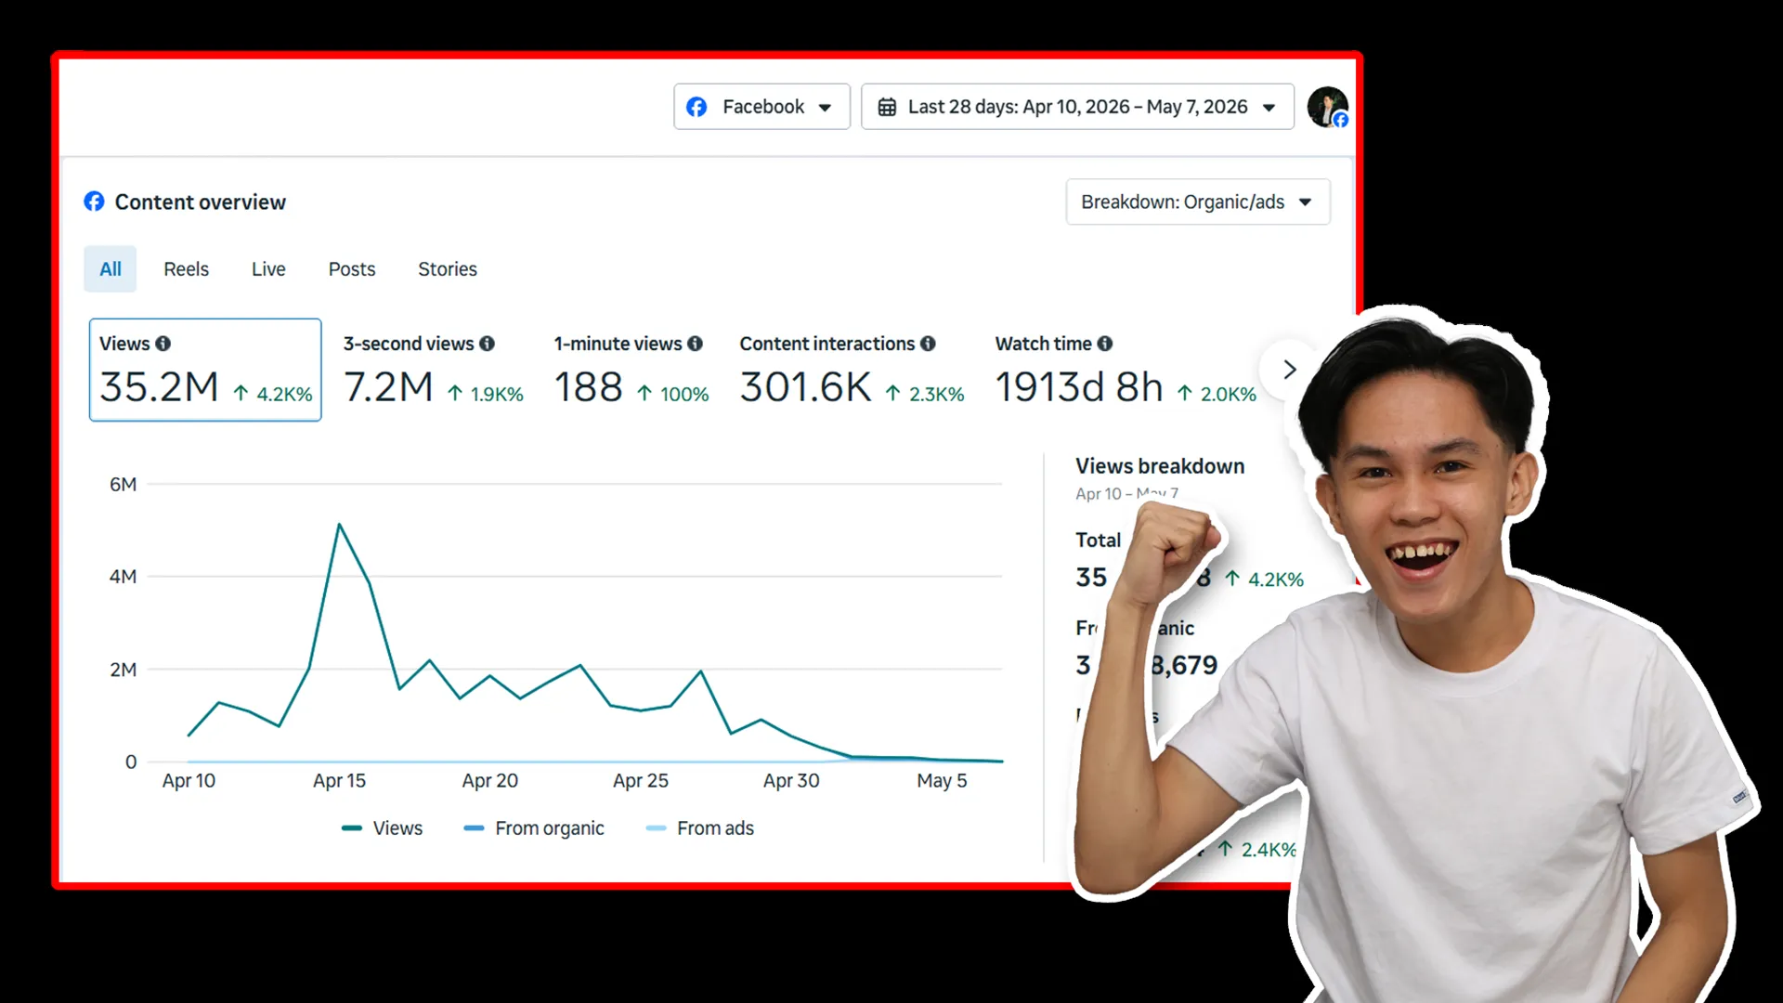Switch to the Reels tab
The width and height of the screenshot is (1783, 1003).
coord(186,269)
